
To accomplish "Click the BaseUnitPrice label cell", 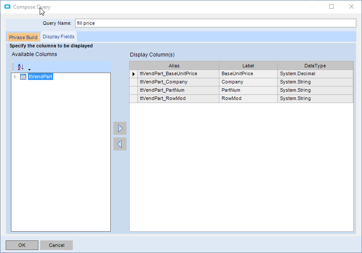I will pos(248,74).
